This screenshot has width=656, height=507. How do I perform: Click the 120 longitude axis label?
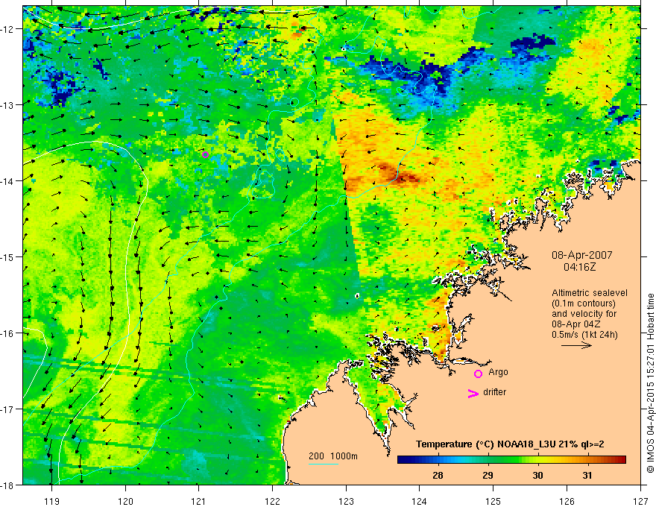[125, 500]
